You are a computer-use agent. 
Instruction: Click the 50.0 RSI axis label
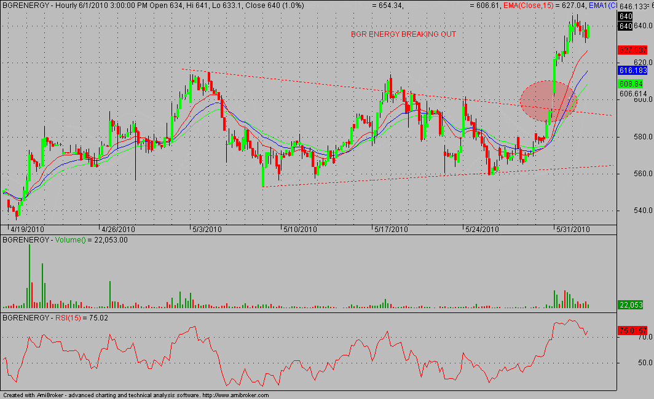tap(645, 363)
